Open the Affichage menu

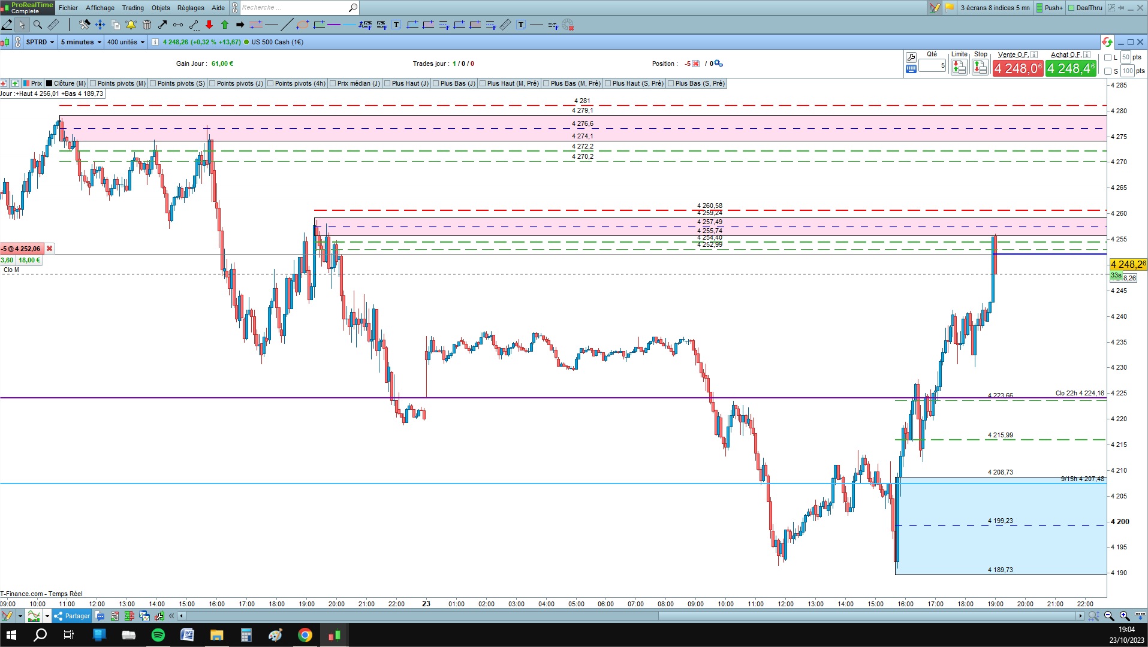pos(100,8)
